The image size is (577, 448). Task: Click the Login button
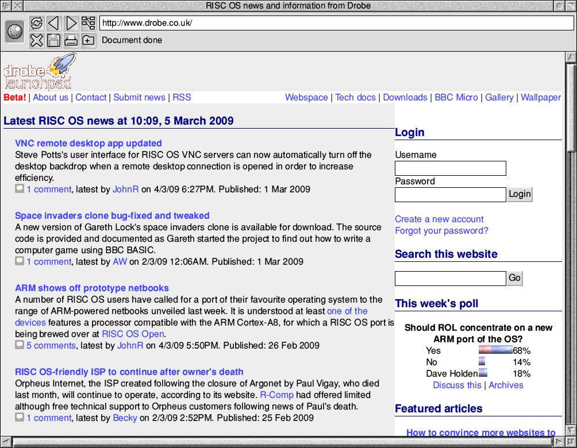click(x=520, y=194)
